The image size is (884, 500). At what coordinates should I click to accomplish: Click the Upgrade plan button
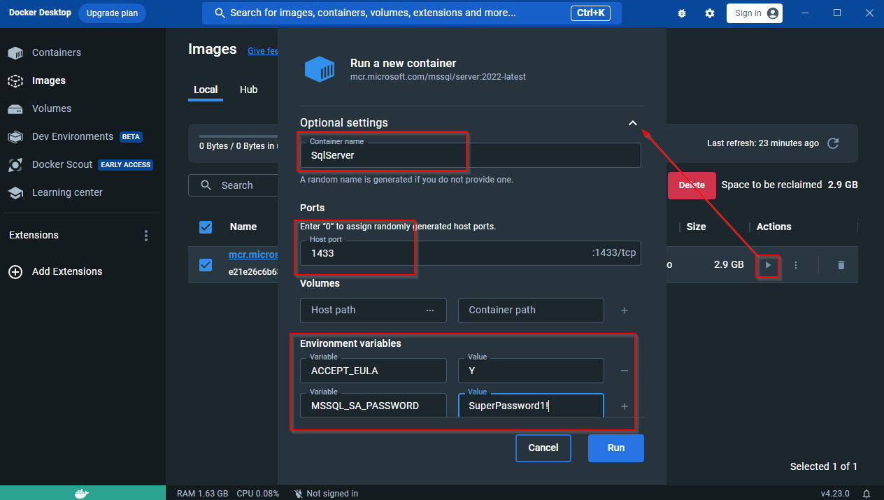tap(112, 13)
